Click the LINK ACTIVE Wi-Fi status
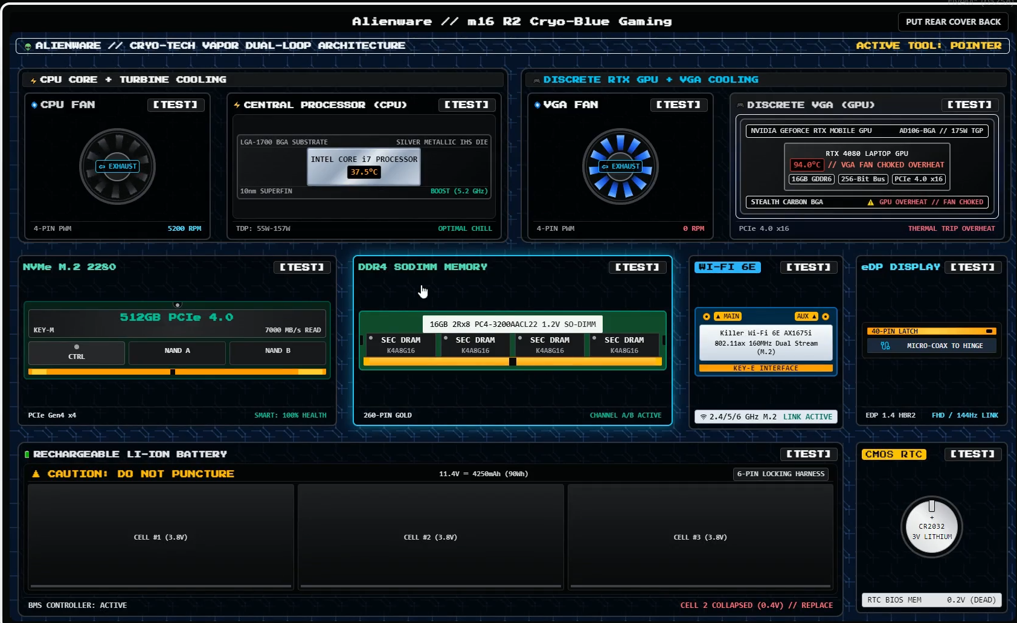The width and height of the screenshot is (1017, 623). point(807,417)
